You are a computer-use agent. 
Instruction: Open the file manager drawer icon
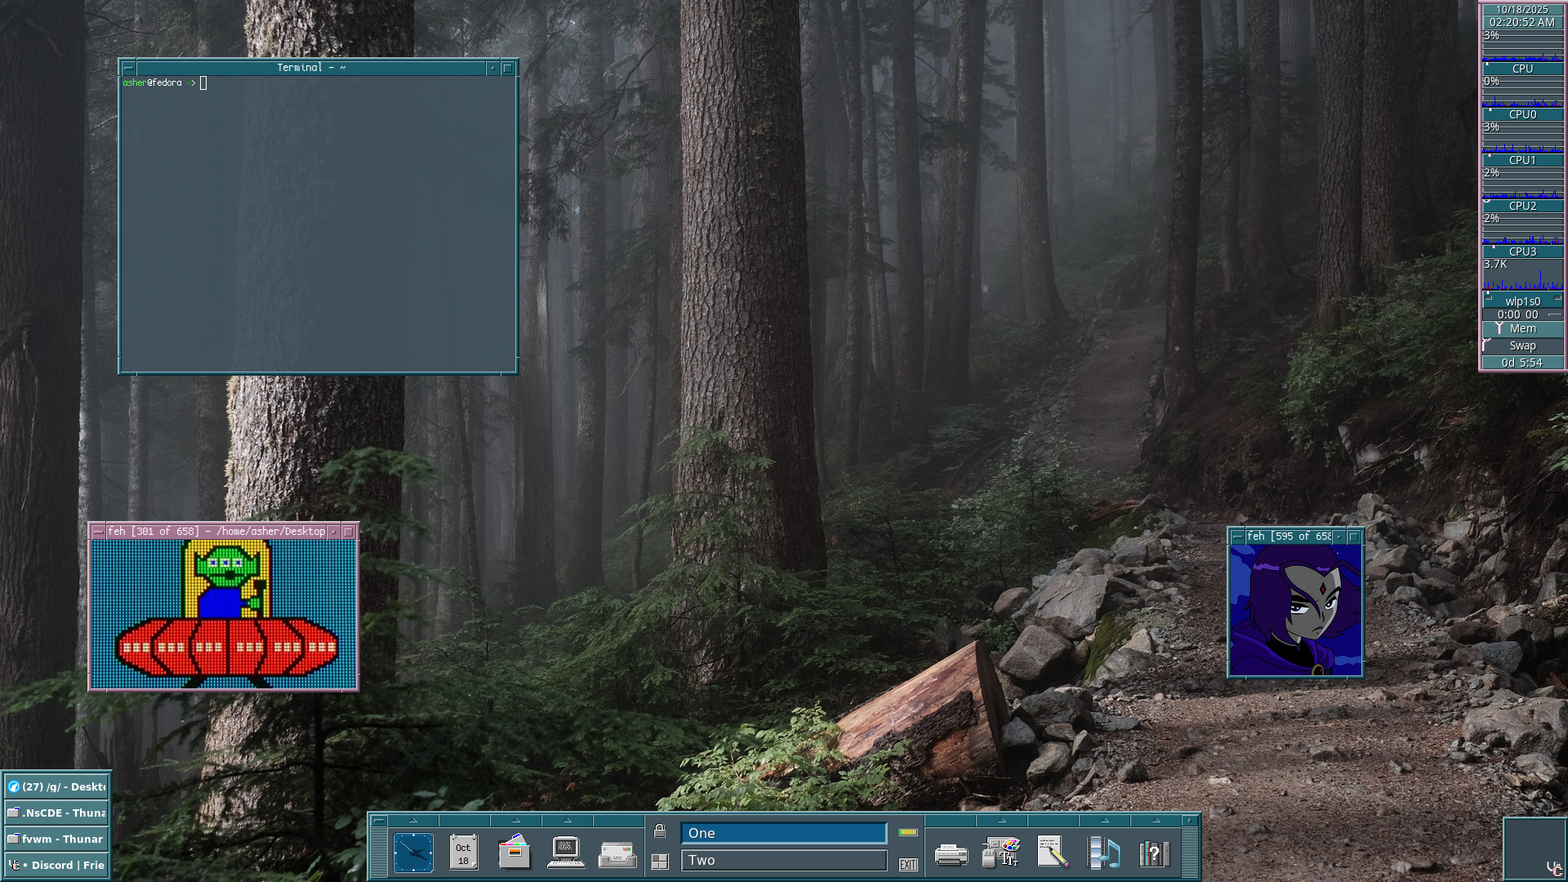[514, 853]
